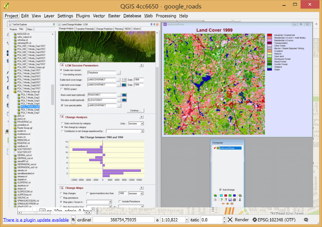Switch to Transition Potentials tab
The height and width of the screenshot is (227, 322).
coord(85,29)
